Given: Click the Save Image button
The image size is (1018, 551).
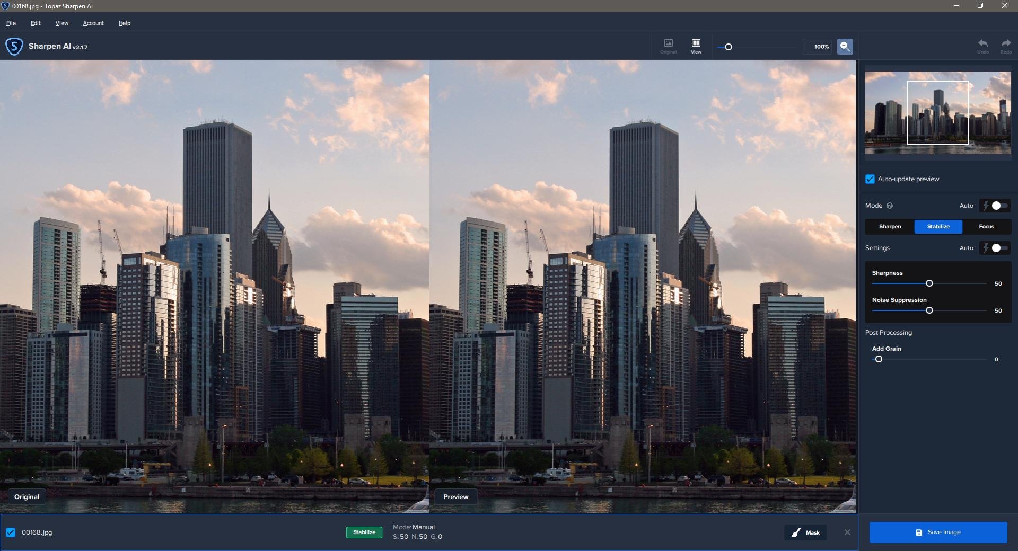Looking at the screenshot, I should 938,532.
